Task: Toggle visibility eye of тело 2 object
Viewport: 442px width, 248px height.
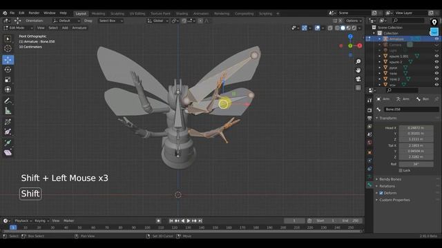Action: (436, 79)
